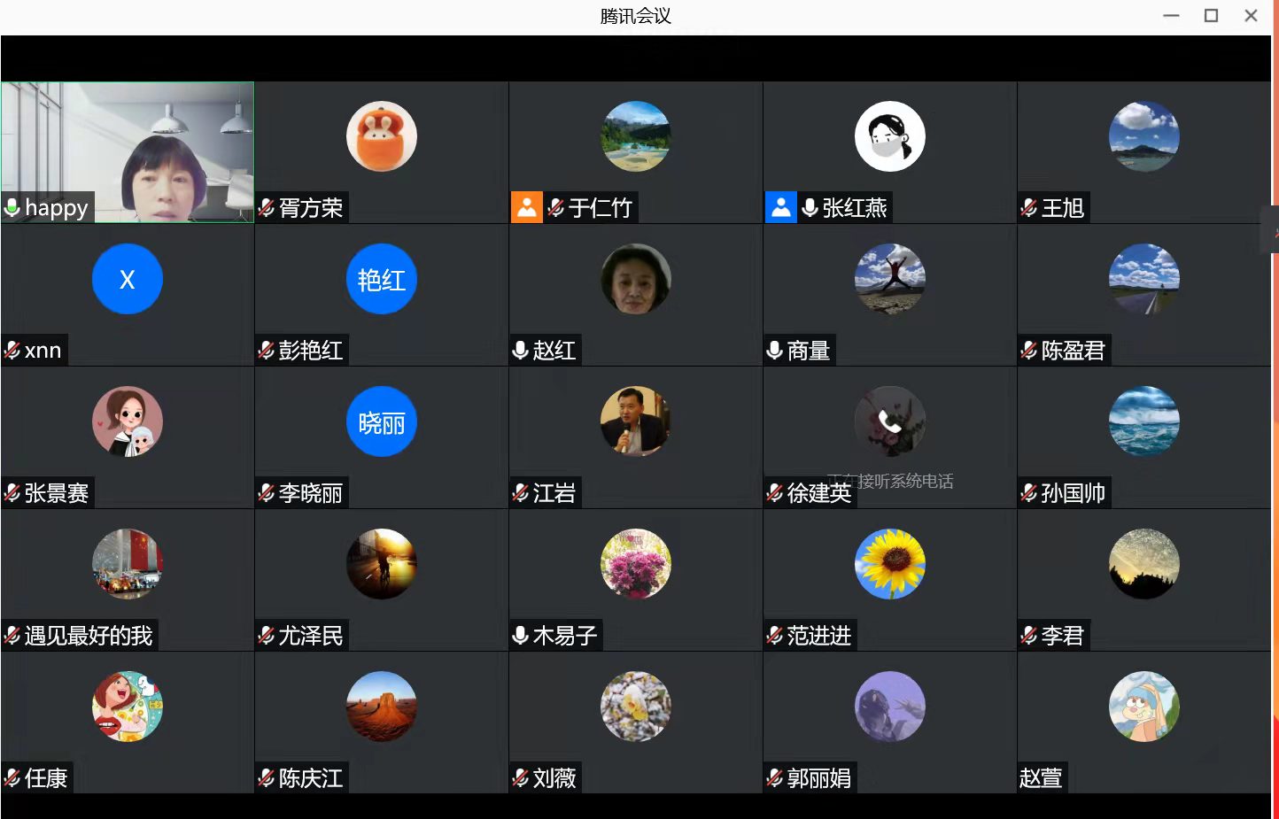Viewport: 1279px width, 819px height.
Task: Toggle the muted mic indicator for 孙国帅
Action: (x=1029, y=493)
